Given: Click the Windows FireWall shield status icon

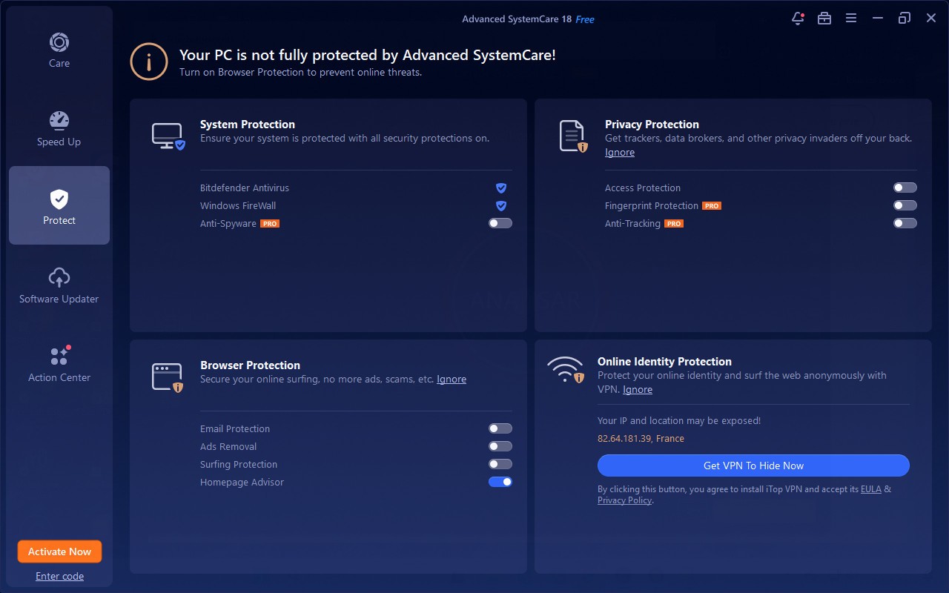Looking at the screenshot, I should click(500, 206).
